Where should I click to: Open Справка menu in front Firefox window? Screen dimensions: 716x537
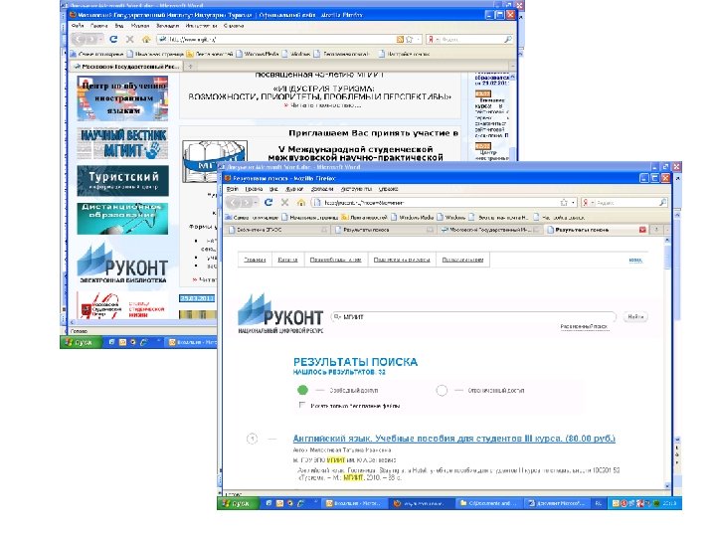389,189
